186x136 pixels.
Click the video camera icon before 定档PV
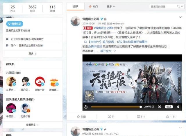(85, 42)
